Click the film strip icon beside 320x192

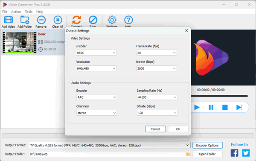click(41, 42)
